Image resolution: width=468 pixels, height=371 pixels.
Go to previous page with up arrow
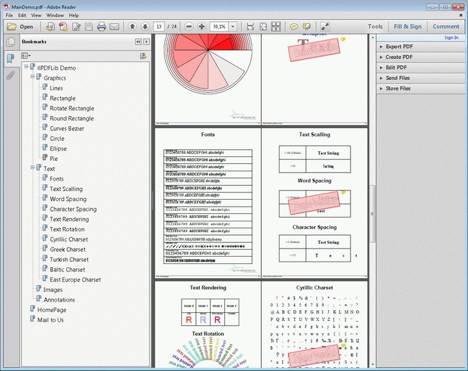pos(132,27)
